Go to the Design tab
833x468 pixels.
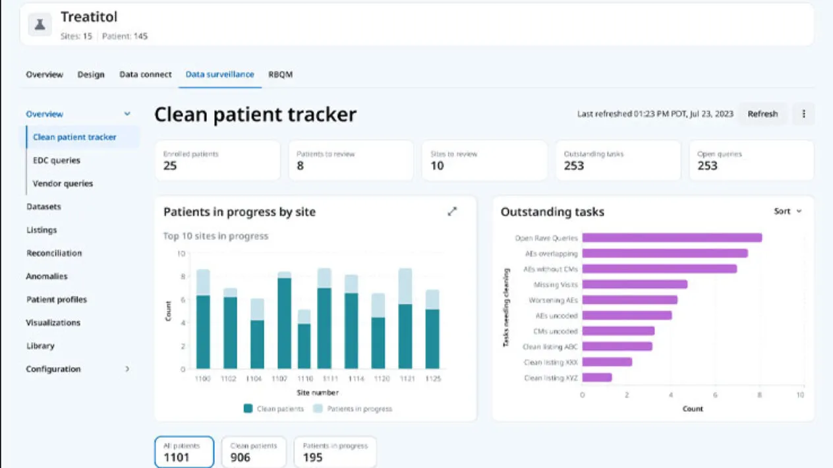(x=91, y=74)
